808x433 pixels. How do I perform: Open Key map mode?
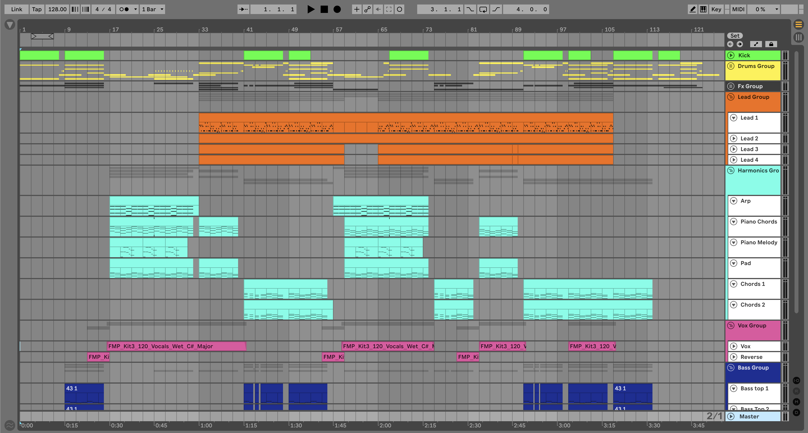(716, 10)
